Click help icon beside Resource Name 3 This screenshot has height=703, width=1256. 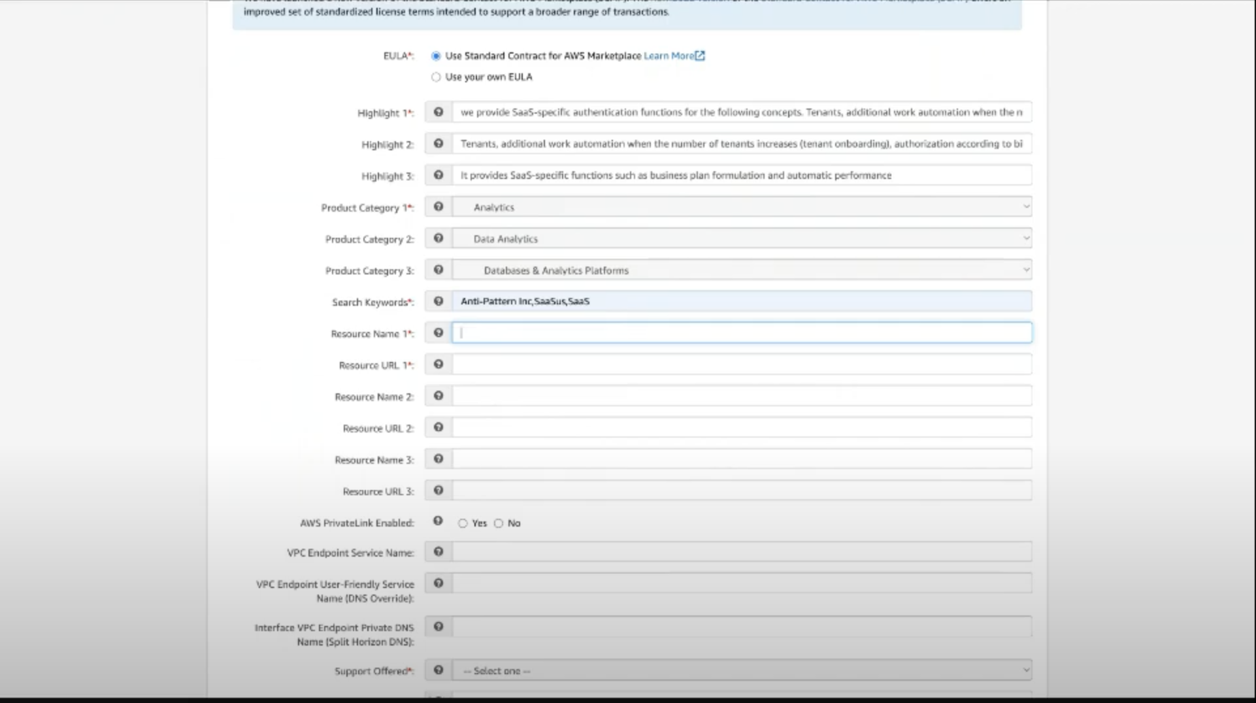438,459
